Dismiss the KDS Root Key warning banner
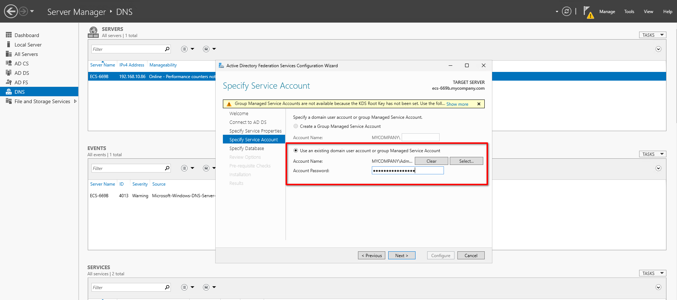 coord(479,104)
